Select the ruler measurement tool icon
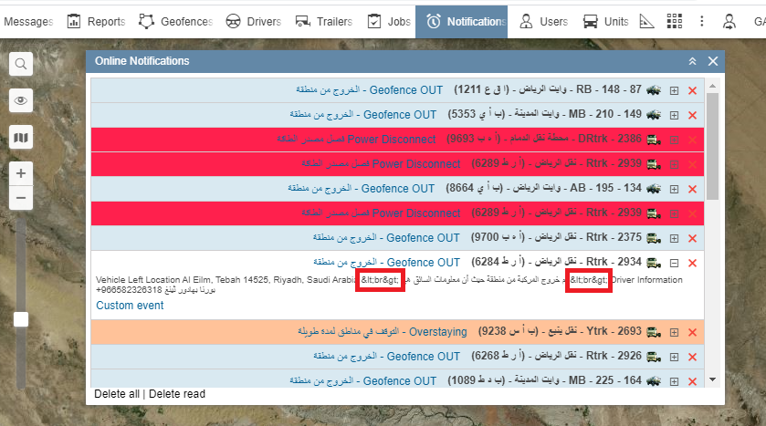The height and width of the screenshot is (426, 766). [646, 21]
